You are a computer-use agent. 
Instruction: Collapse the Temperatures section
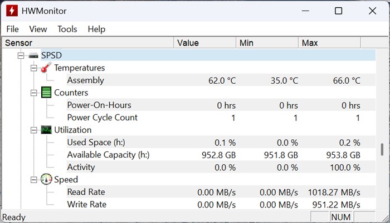(34, 68)
